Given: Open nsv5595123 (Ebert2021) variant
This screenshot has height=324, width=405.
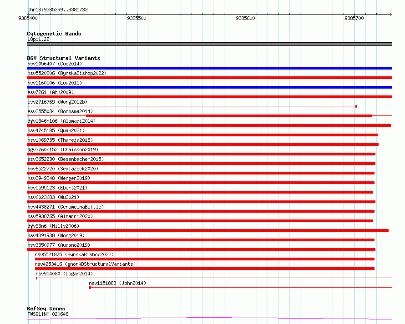Looking at the screenshot, I should [x=57, y=188].
